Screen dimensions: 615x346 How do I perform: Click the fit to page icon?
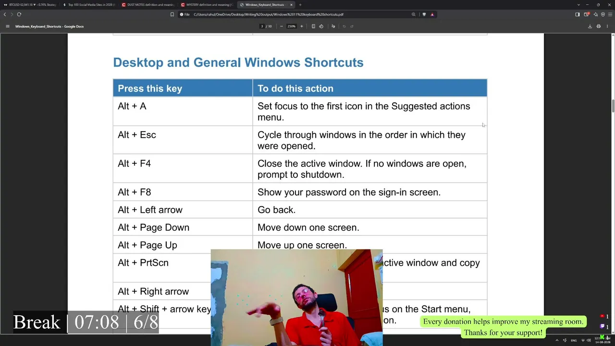point(313,26)
